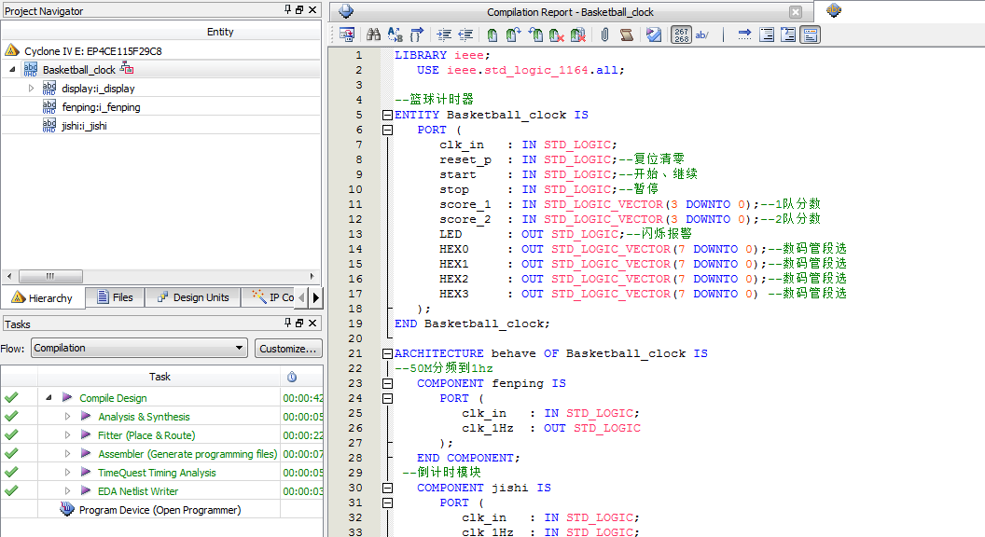Click the increase indent toolbar icon
This screenshot has width=985, height=537.
click(443, 35)
